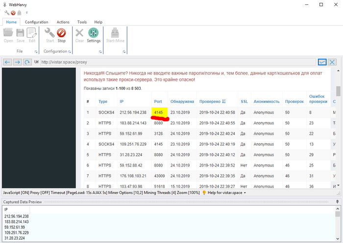Image resolution: width=343 pixels, height=243 pixels.
Task: Click the browser back arrow button
Action: pyautogui.click(x=7, y=62)
